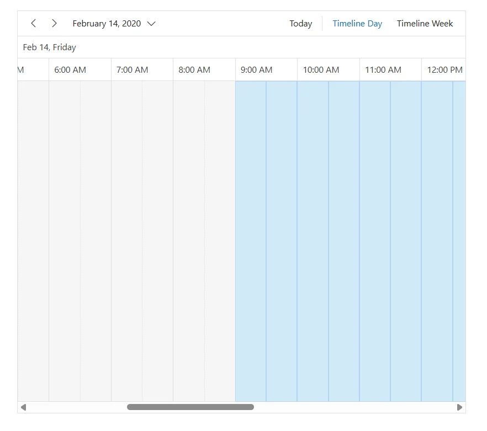This screenshot has width=487, height=431.
Task: Select the 6:00 AM first half-hour cell
Action: tap(65, 241)
